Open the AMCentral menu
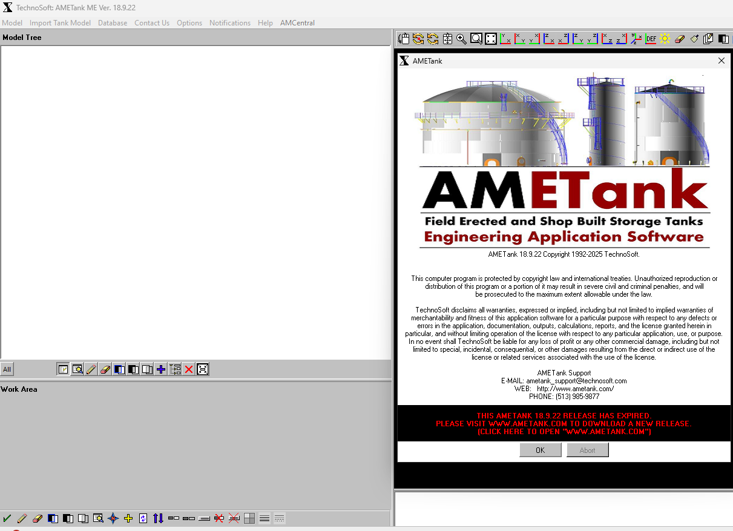 pos(297,23)
